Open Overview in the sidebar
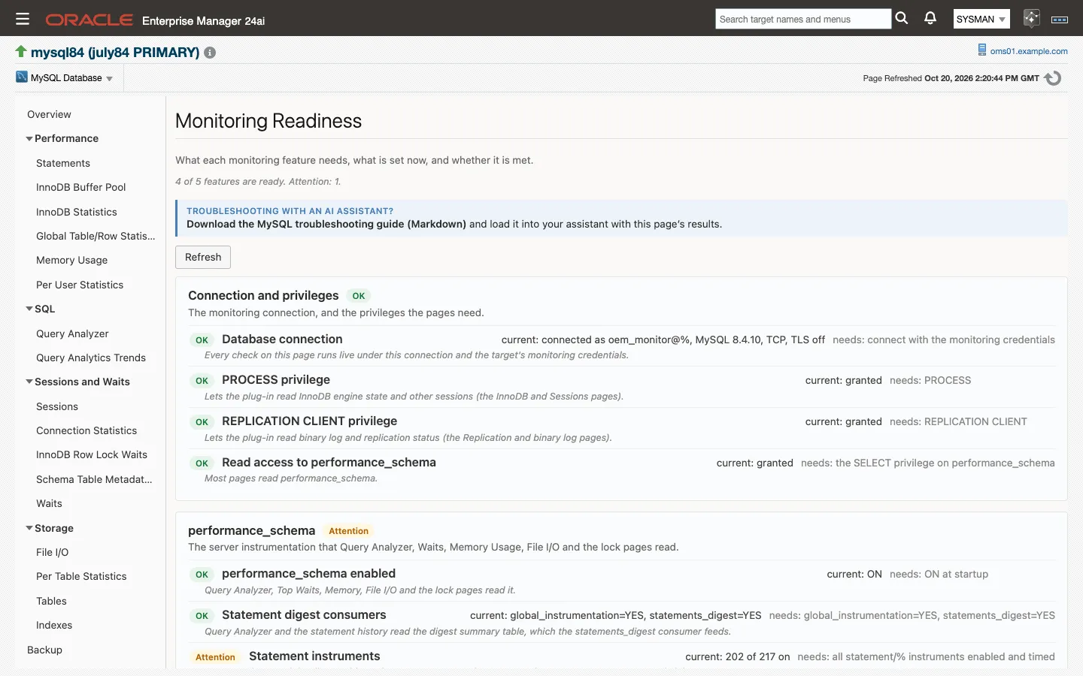 point(49,114)
